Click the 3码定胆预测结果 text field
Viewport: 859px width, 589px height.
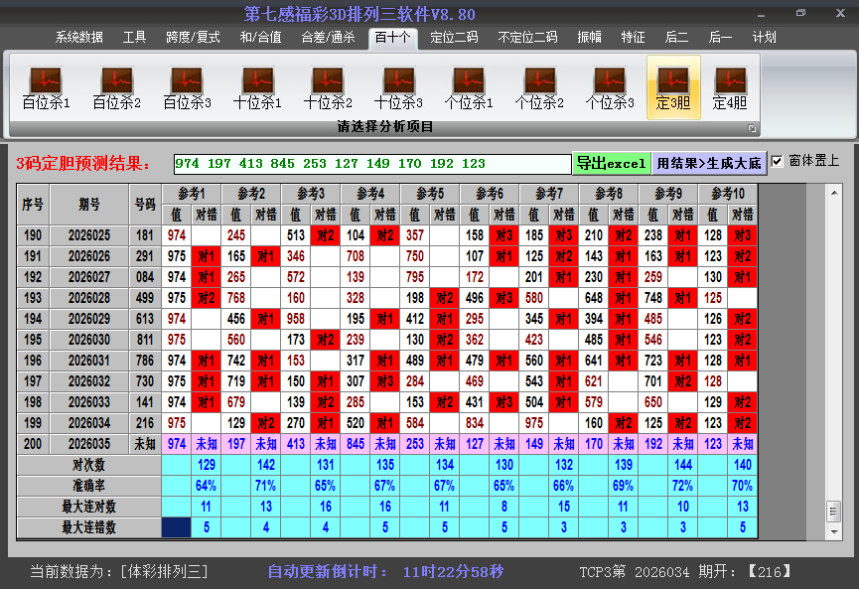pos(371,163)
